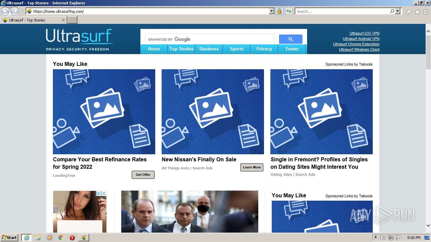
Task: Click top Sponsored Links by Taboola
Action: [x=349, y=64]
